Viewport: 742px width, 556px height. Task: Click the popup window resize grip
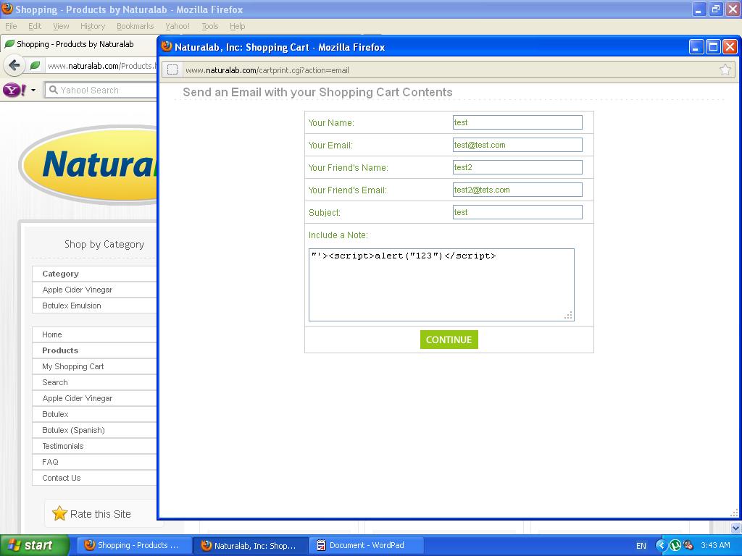pyautogui.click(x=734, y=513)
